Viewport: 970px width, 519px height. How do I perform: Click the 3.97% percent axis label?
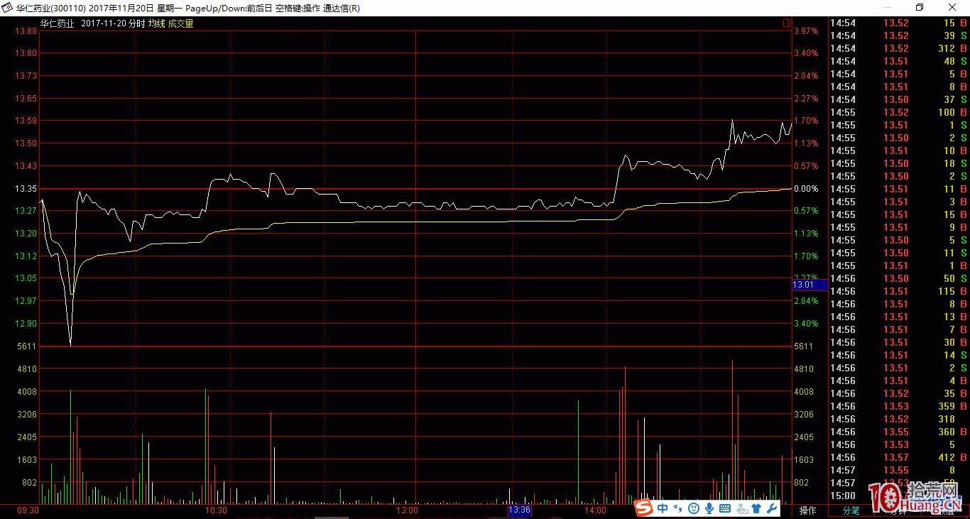pos(806,31)
